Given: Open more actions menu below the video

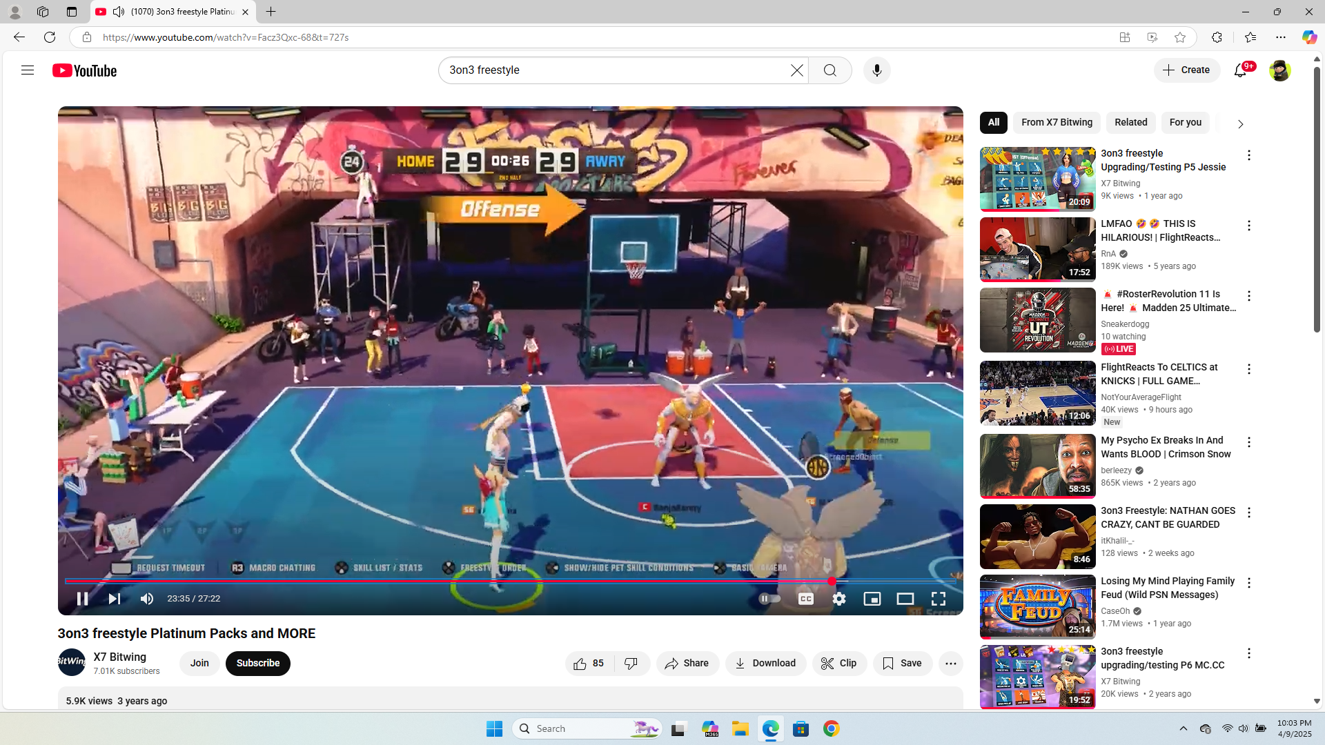Looking at the screenshot, I should point(951,664).
